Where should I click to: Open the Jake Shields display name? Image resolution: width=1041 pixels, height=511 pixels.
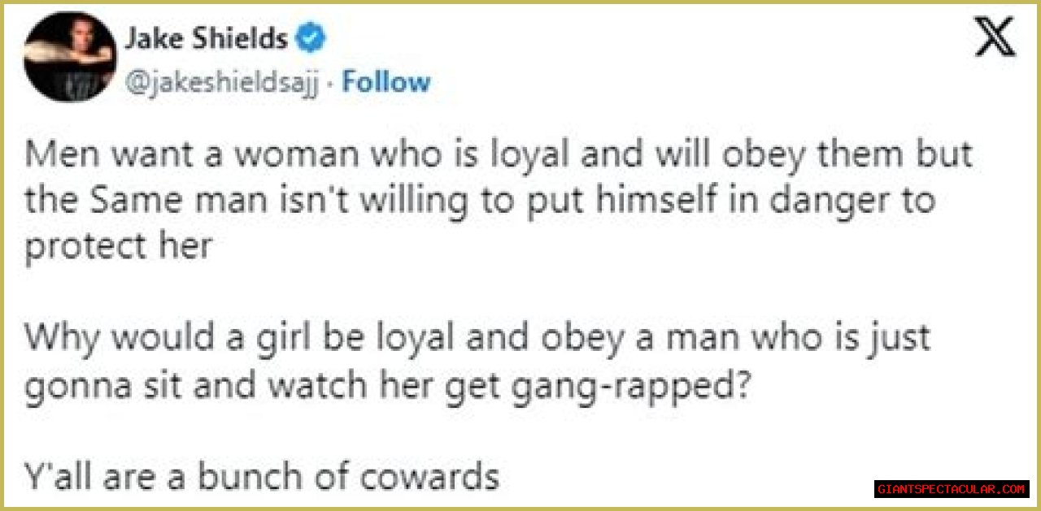click(x=206, y=38)
